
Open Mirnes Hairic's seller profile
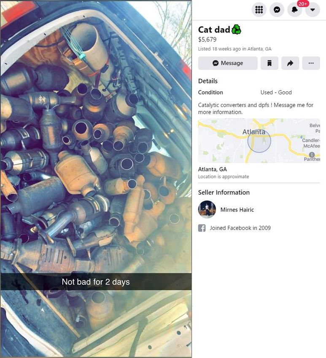pos(237,210)
